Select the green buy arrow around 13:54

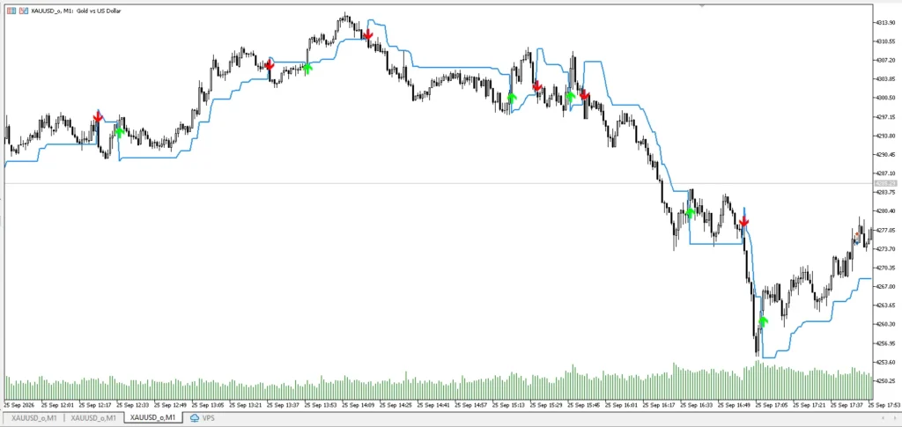coord(307,69)
